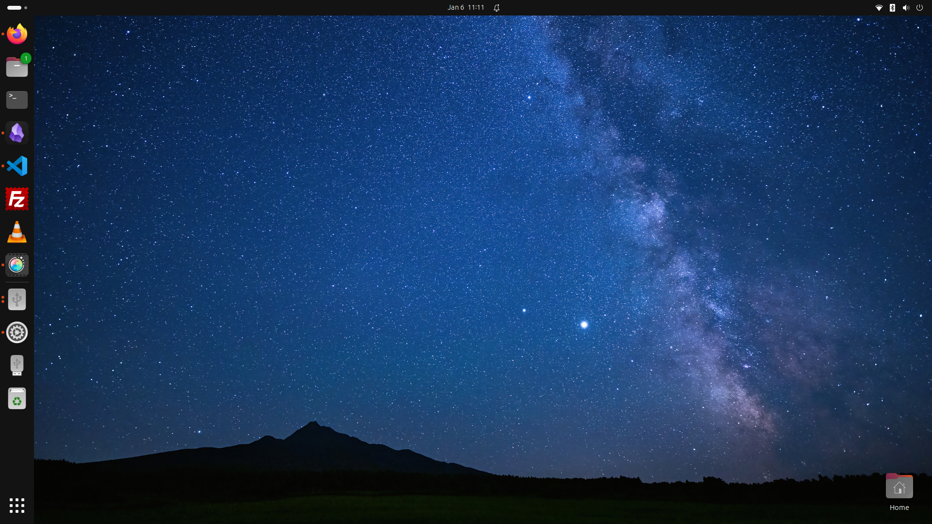
Task: Open the Settings gear app
Action: (17, 332)
